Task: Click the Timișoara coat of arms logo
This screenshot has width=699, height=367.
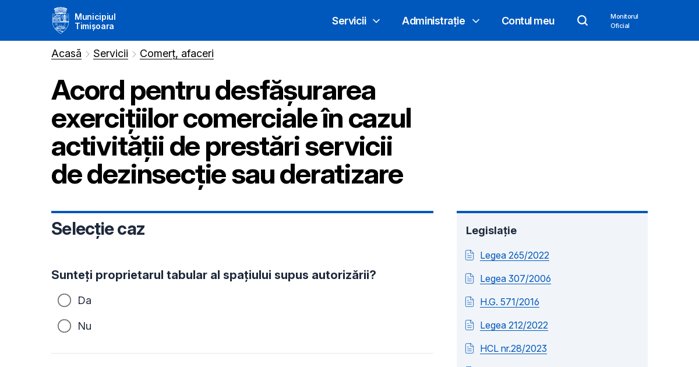Action: (61, 20)
